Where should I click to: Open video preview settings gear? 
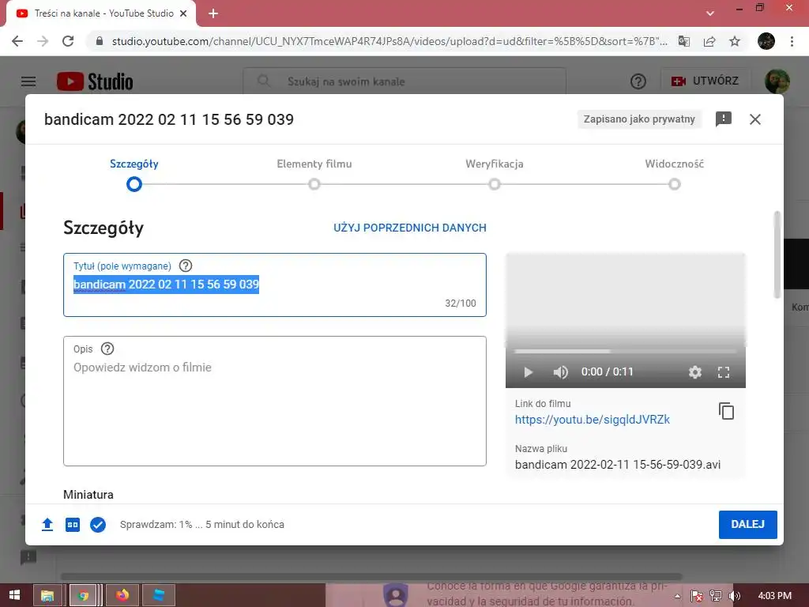(x=695, y=372)
